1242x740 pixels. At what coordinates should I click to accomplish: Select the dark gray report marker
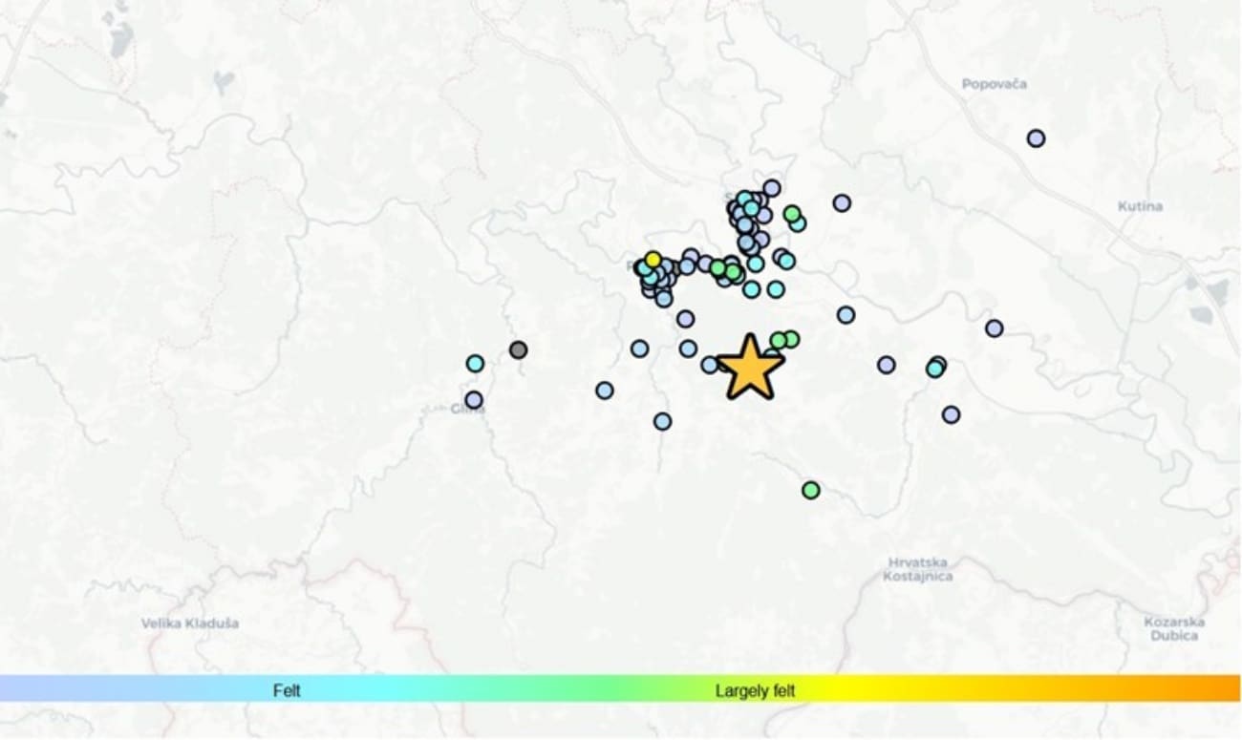(518, 350)
